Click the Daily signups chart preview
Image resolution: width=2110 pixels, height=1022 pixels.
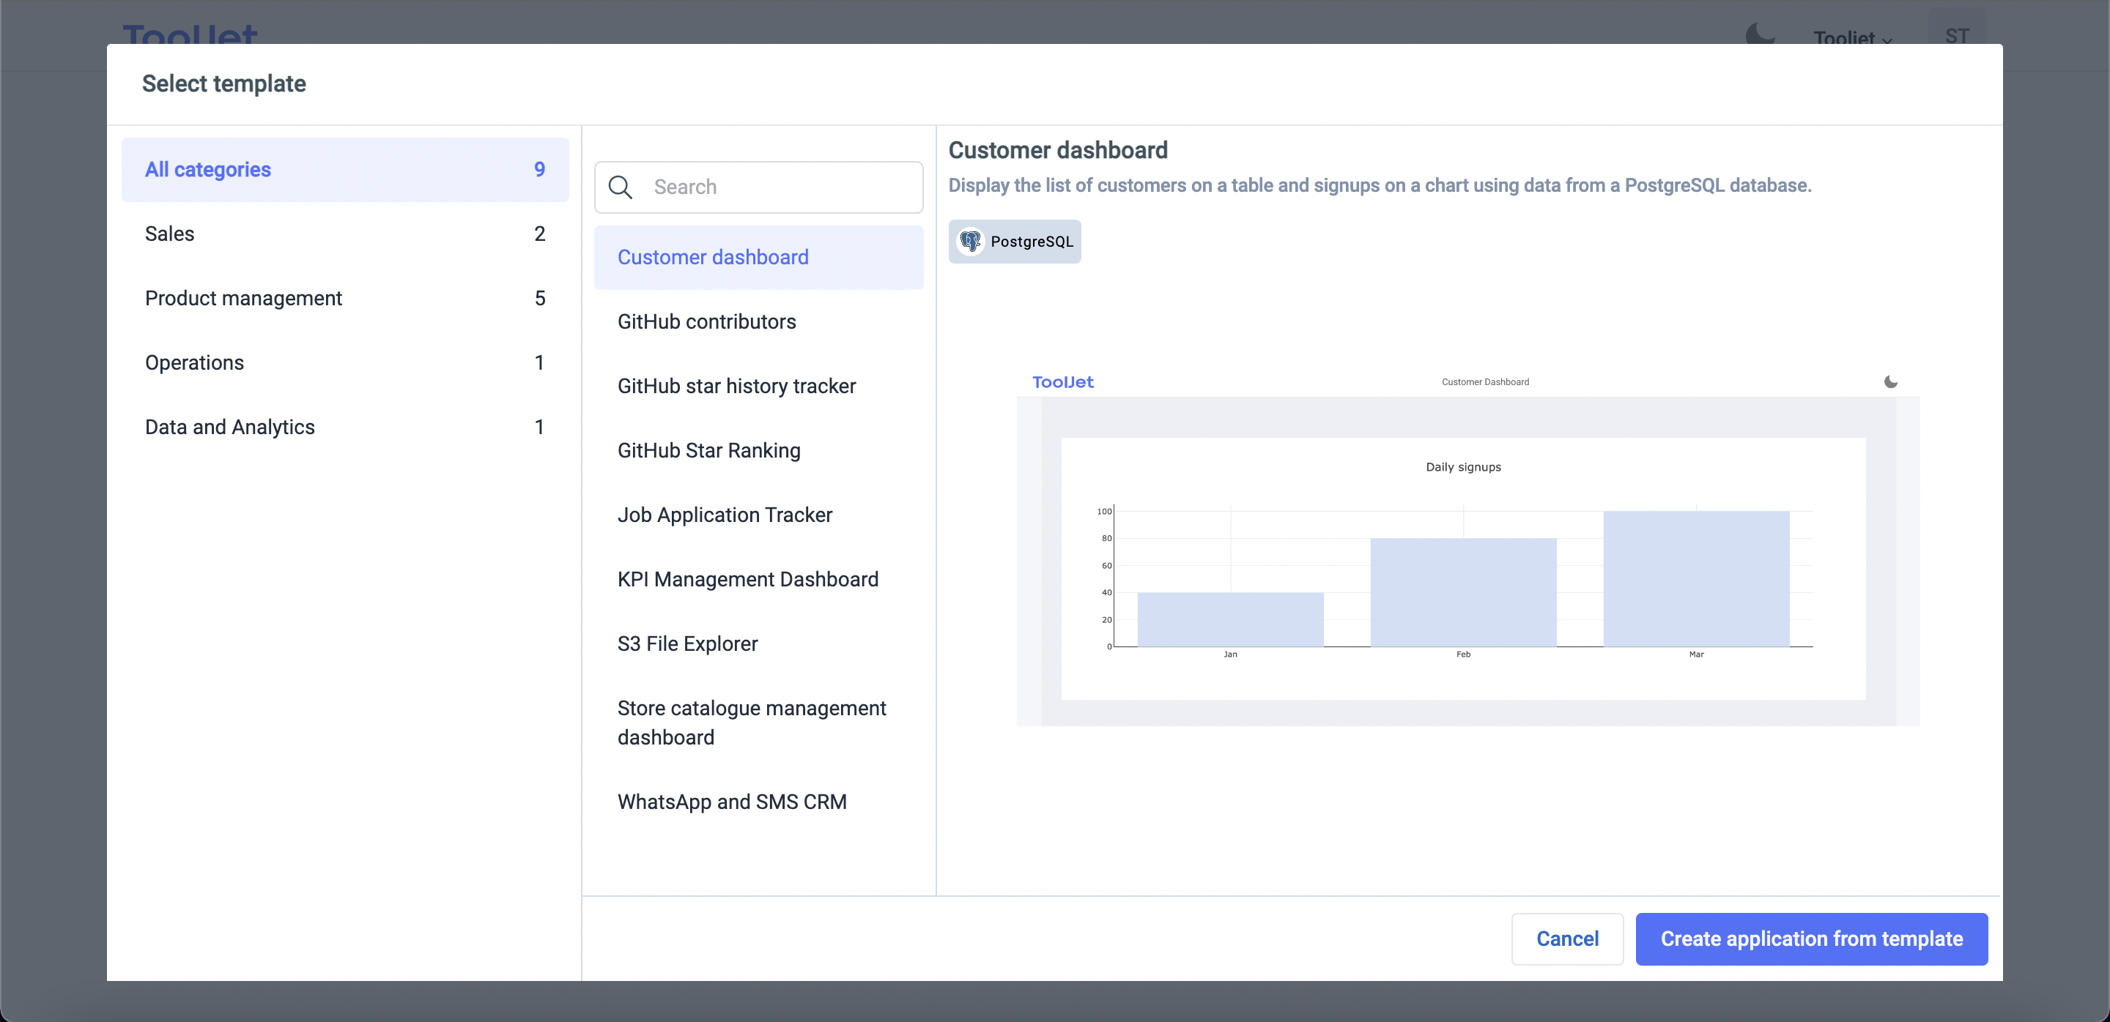pos(1463,570)
